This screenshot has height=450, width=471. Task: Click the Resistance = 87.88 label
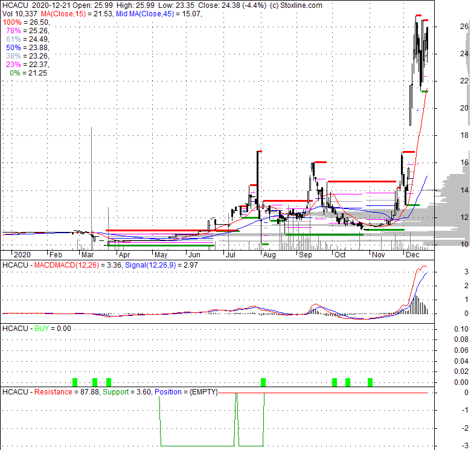point(66,392)
